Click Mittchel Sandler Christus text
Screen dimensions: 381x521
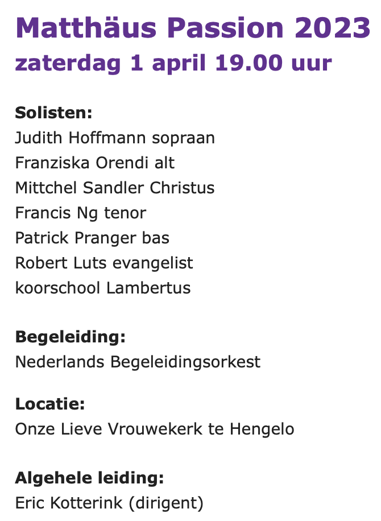115,188
